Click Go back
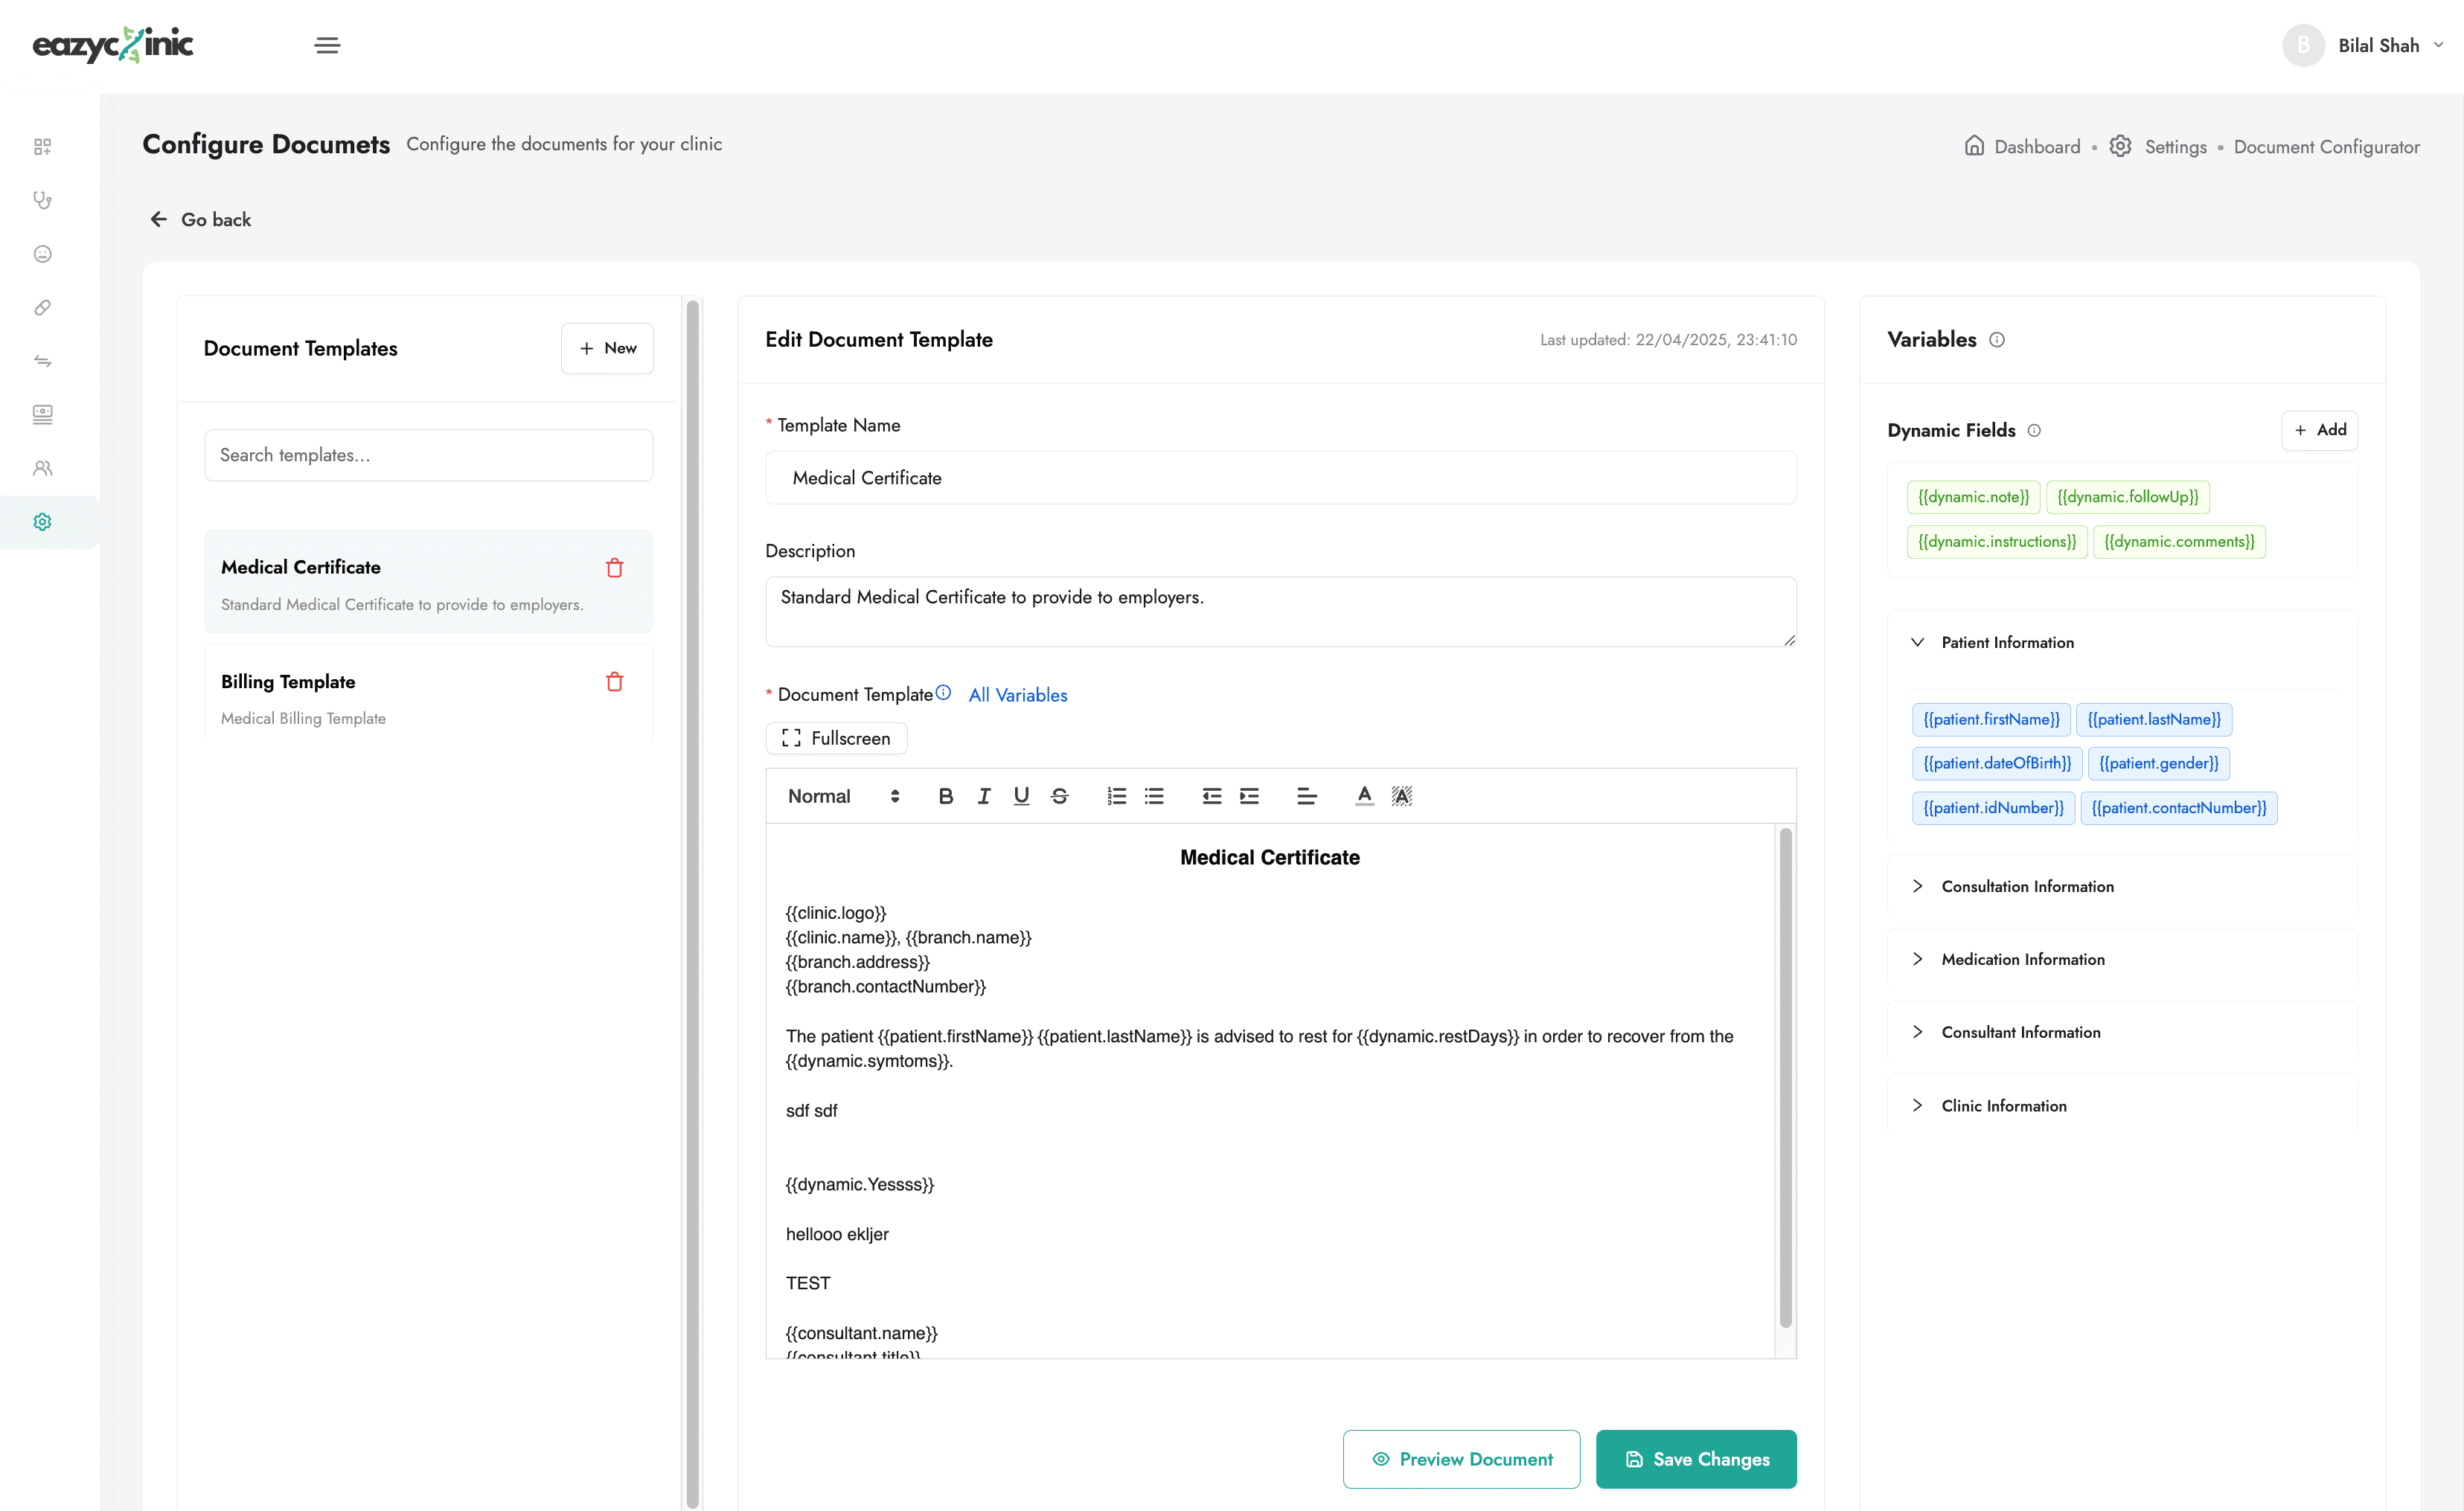The height and width of the screenshot is (1511, 2464). 200,220
